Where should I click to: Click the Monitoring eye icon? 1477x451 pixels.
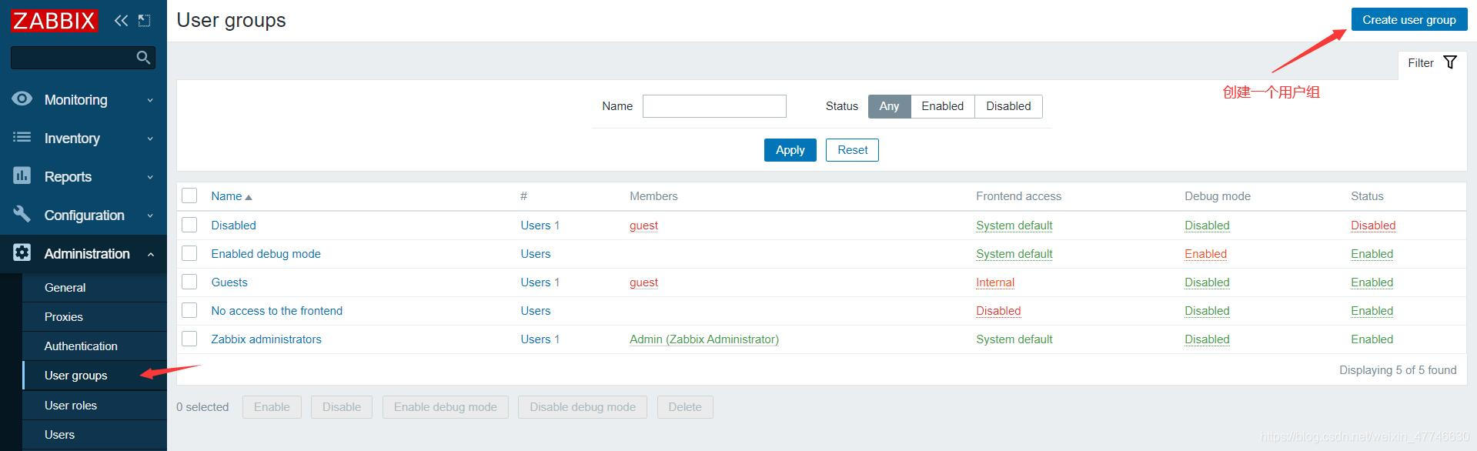coord(22,99)
